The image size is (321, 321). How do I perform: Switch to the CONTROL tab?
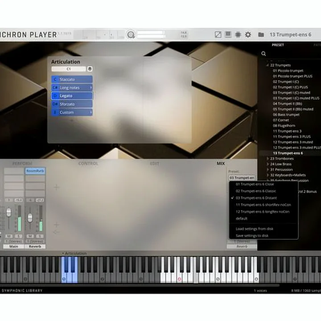[88, 163]
